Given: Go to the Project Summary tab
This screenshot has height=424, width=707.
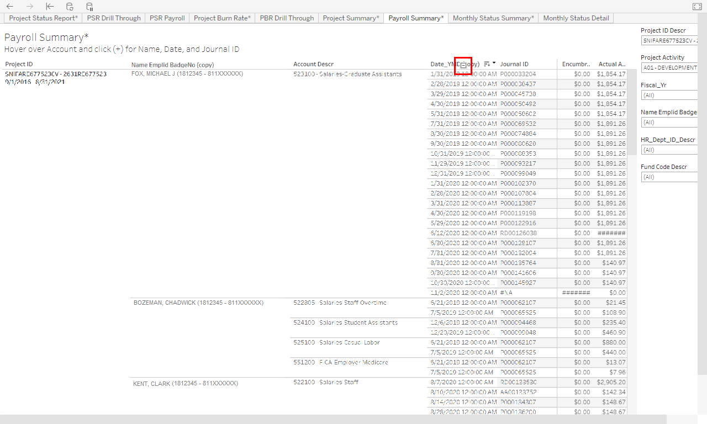Looking at the screenshot, I should [x=351, y=18].
